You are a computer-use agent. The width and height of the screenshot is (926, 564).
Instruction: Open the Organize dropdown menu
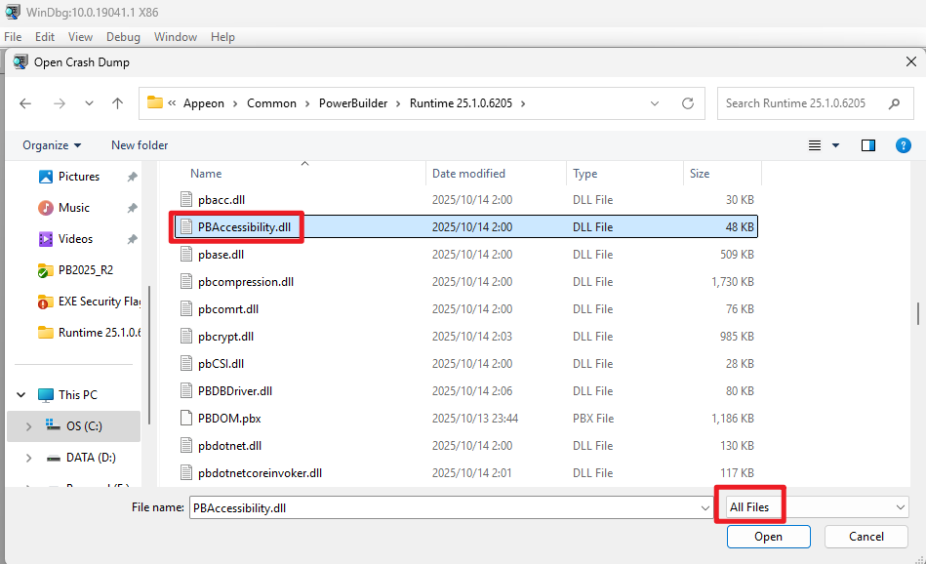(x=52, y=145)
